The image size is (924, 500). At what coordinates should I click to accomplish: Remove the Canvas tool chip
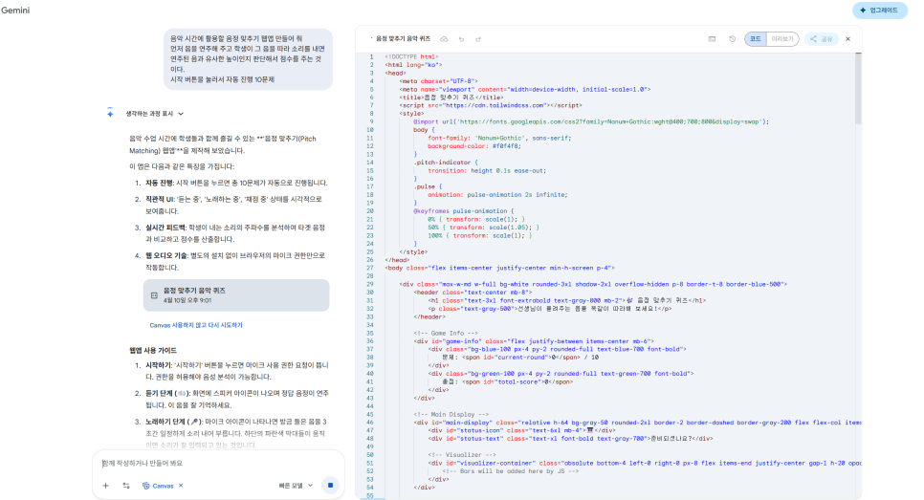[x=181, y=486]
